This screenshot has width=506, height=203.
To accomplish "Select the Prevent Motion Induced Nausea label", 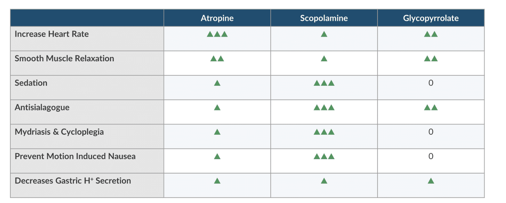I will click(x=75, y=156).
